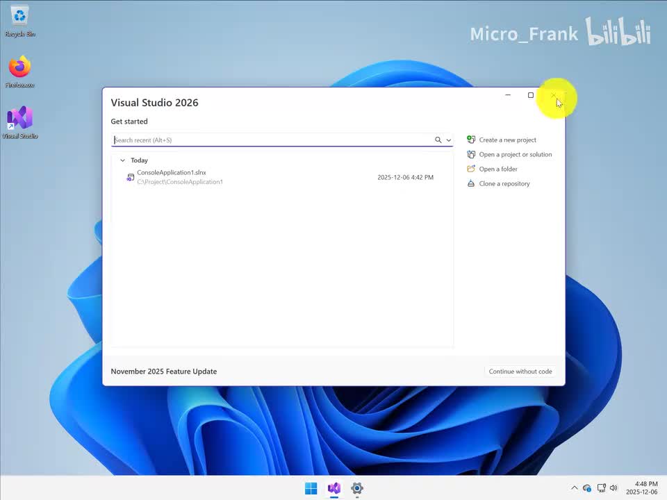Click Clone a repository link
This screenshot has width=667, height=500.
click(504, 183)
